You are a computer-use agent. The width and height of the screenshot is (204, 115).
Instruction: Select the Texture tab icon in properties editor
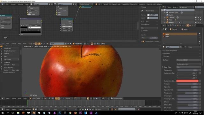pyautogui.click(x=190, y=26)
